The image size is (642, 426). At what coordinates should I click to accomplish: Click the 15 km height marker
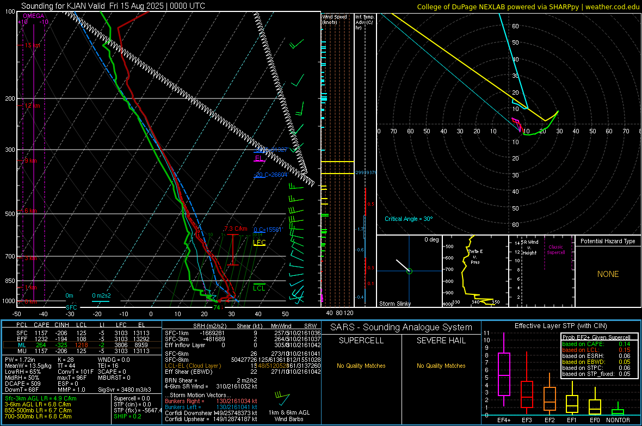(32, 46)
